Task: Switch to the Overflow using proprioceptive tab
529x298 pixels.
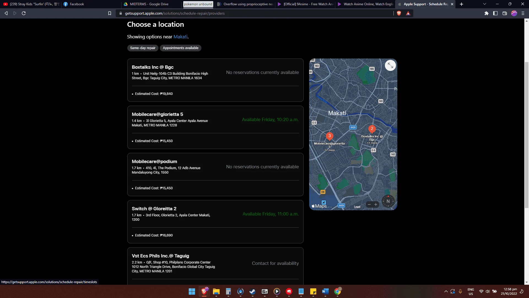Action: 245,4
